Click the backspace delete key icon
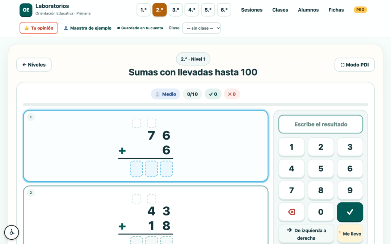This screenshot has width=391, height=244. tap(291, 212)
